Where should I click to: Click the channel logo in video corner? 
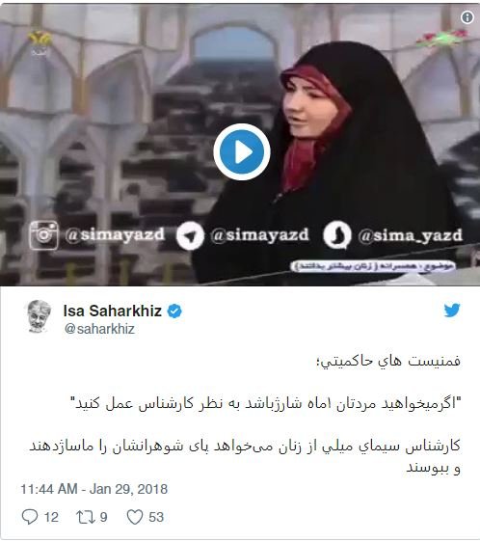40,42
